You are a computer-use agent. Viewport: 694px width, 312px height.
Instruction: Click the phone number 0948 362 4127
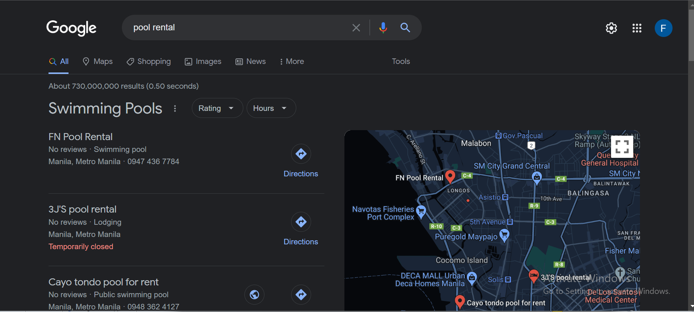coord(153,307)
